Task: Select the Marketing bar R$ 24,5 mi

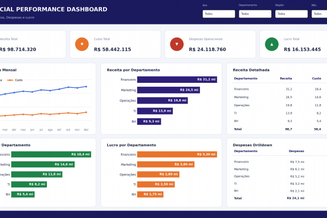Action: click(168, 90)
